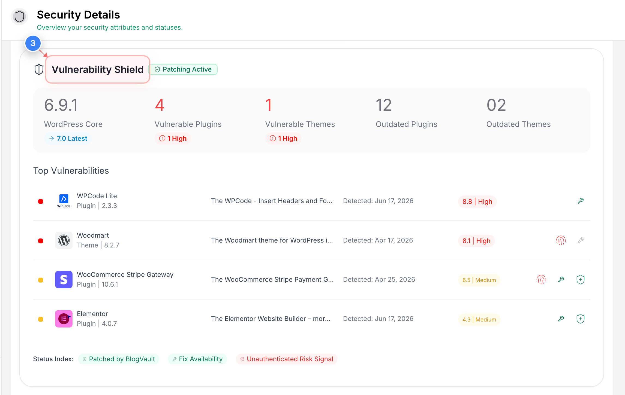Click the 'Plugin | 4.0.7' version text

[x=97, y=324]
